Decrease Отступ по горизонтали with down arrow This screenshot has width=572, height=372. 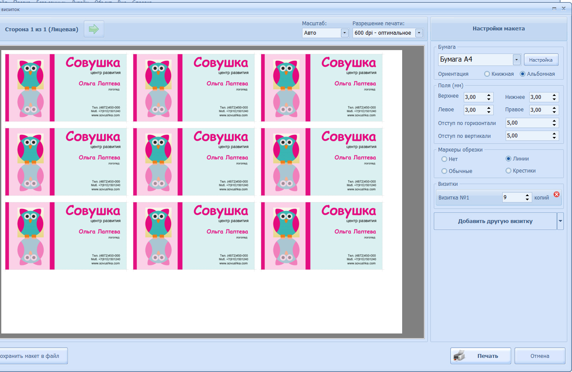(554, 125)
